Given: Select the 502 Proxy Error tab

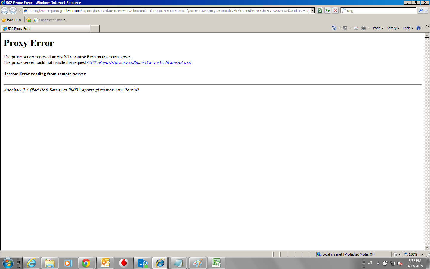Looking at the screenshot, I should coord(45,29).
